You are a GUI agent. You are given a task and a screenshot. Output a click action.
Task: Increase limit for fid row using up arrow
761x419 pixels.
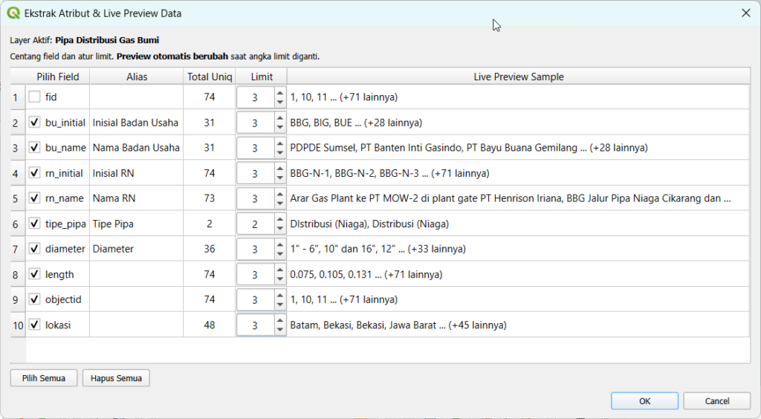coord(279,93)
